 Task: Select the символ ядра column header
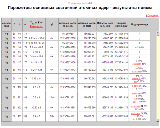pos(6,25)
